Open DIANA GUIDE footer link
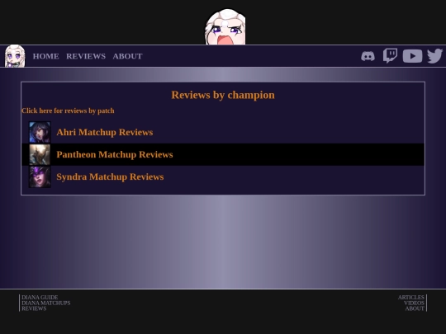Image resolution: width=446 pixels, height=334 pixels. point(40,298)
